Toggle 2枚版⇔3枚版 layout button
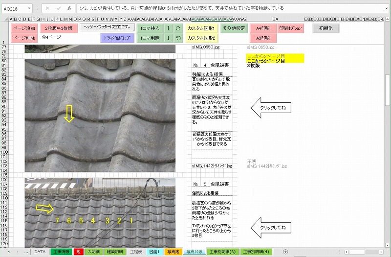 (58, 28)
